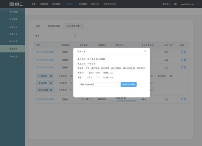Click the admin@163.com account name
The image size is (202, 146).
187,4
